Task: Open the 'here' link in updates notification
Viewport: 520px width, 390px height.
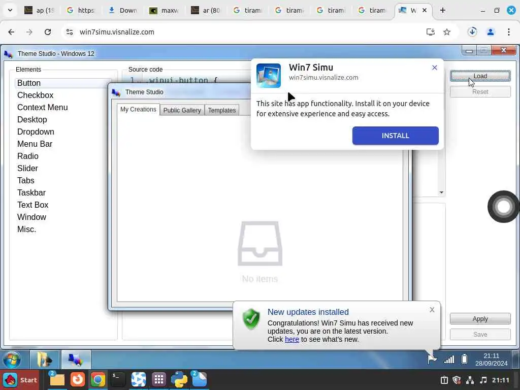Action: point(292,339)
